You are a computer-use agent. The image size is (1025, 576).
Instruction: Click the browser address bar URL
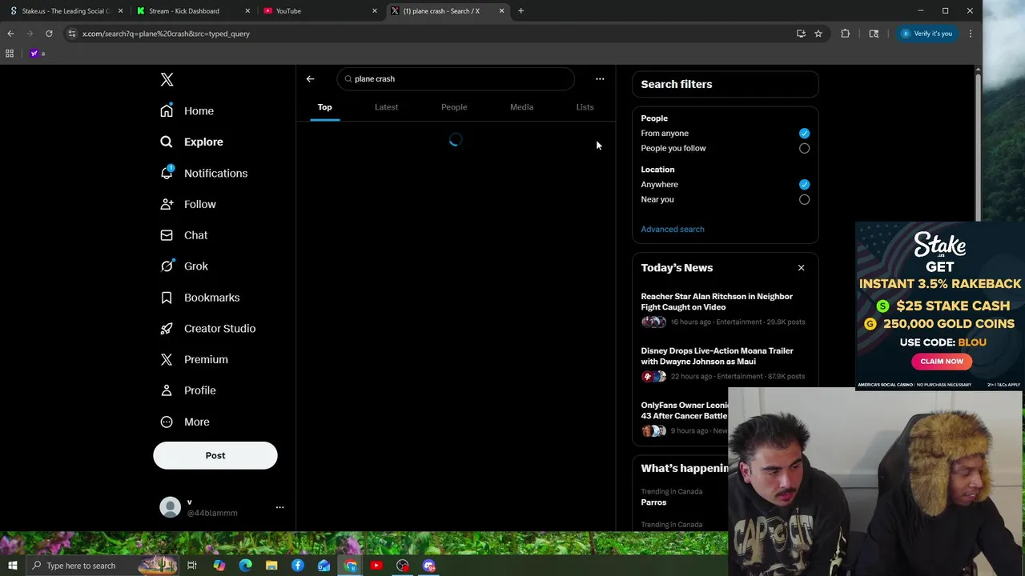point(166,34)
